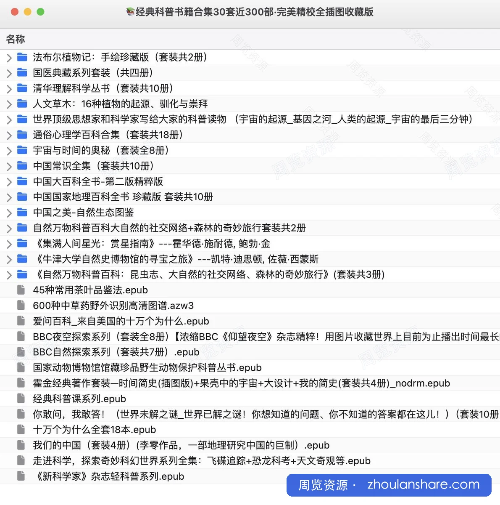This screenshot has height=505, width=500.
Task: Expand the 《集满人间星光：赏星指南》 folder chevron
Action: coord(9,244)
